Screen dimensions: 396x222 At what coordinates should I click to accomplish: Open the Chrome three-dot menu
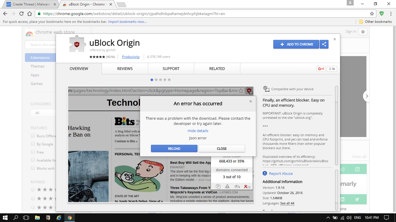coord(390,14)
